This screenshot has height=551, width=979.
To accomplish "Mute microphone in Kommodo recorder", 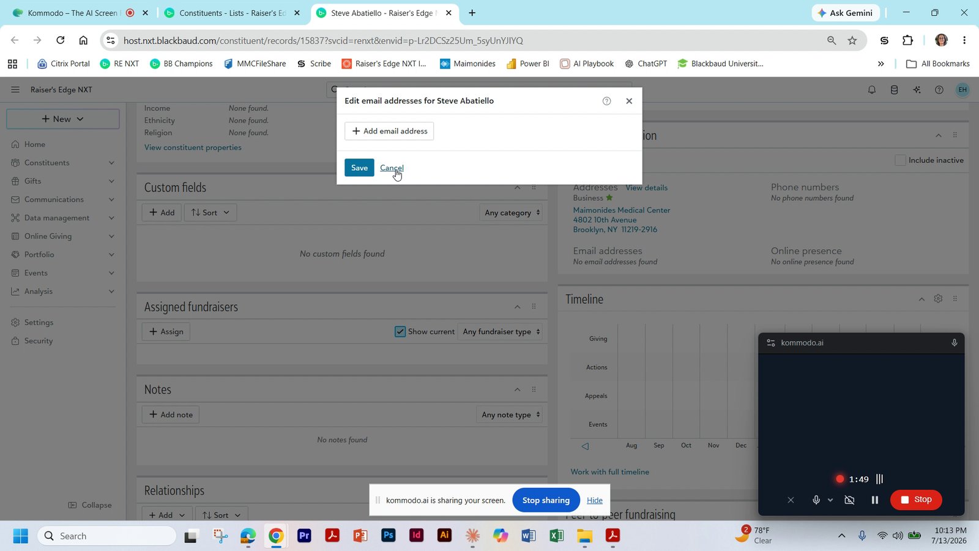I will 816,500.
